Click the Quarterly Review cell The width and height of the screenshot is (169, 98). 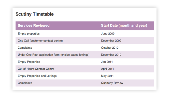pos(112,83)
